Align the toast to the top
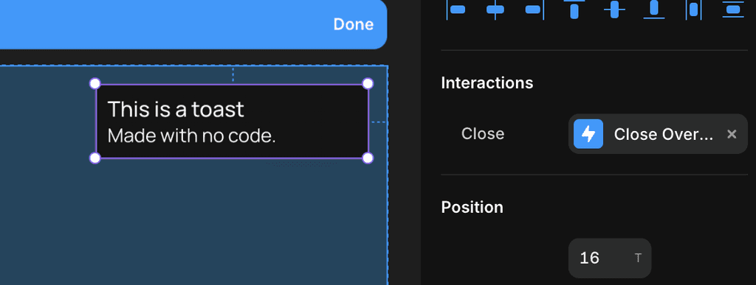The width and height of the screenshot is (756, 285). [574, 9]
